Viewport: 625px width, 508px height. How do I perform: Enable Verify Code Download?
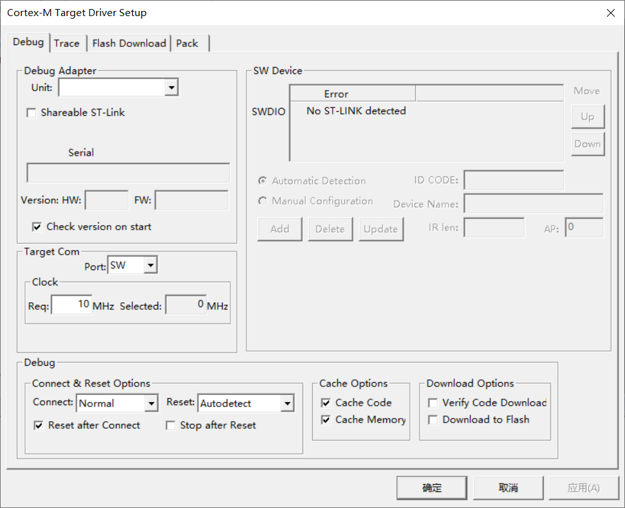(x=433, y=403)
